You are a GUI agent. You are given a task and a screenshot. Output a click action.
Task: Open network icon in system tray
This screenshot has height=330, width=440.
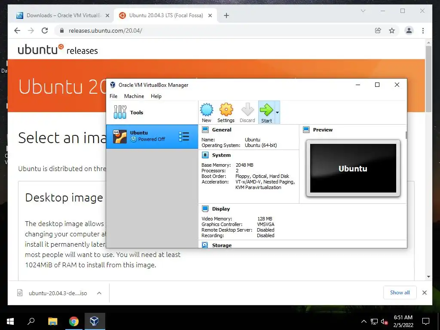(374, 321)
